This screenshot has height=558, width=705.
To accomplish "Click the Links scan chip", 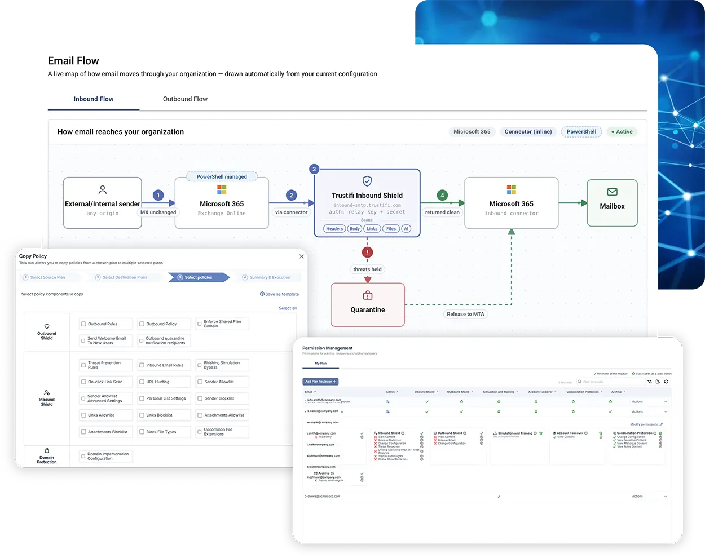I will tap(372, 229).
